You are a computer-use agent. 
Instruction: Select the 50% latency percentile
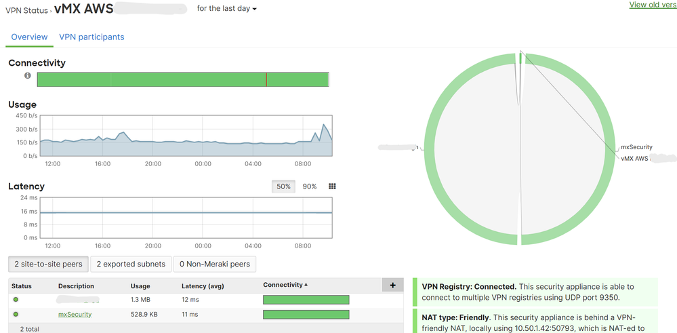[x=283, y=186]
